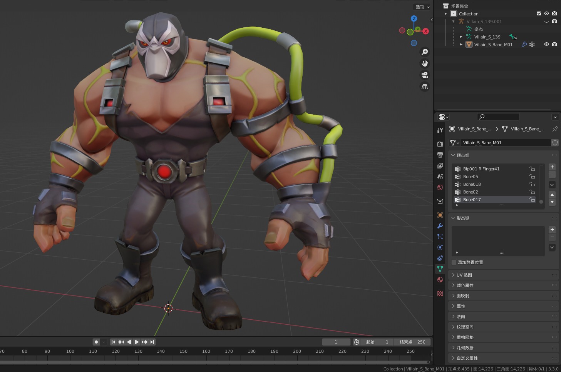Add a new shape key
The width and height of the screenshot is (561, 372).
coord(552,230)
